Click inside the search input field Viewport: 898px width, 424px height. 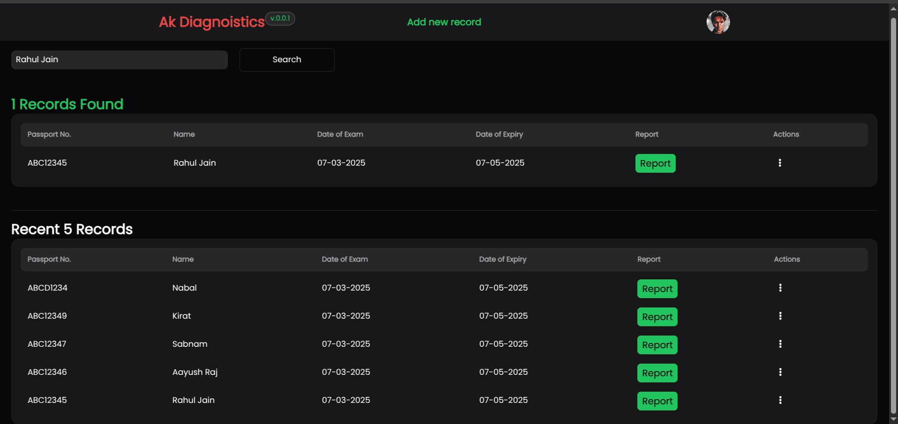click(119, 59)
